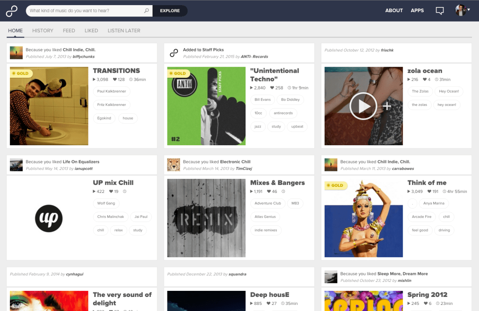The height and width of the screenshot is (311, 479).
Task: Select the Bo Diddley tag
Action: (290, 99)
